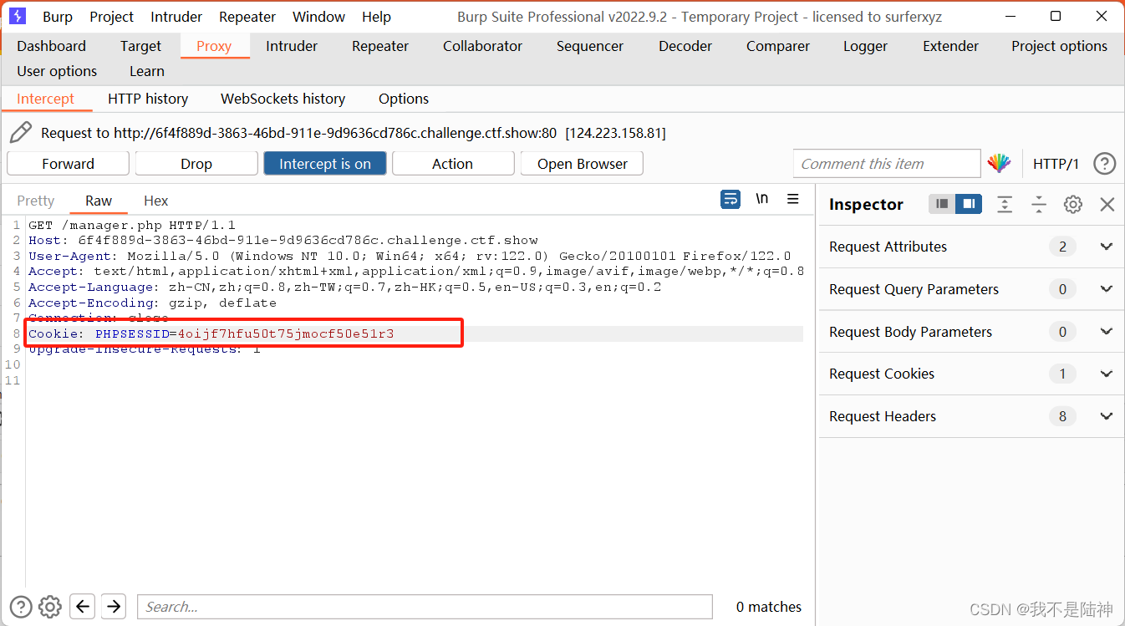Open the Intruder menu in menu bar
Image resolution: width=1125 pixels, height=626 pixels.
pos(176,17)
